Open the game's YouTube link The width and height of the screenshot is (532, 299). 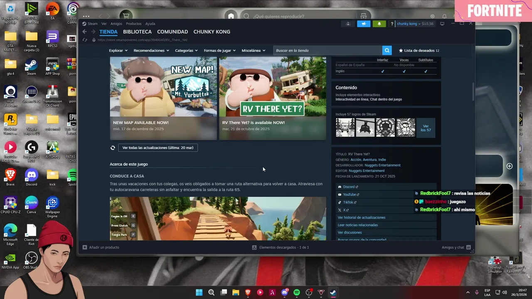[349, 194]
